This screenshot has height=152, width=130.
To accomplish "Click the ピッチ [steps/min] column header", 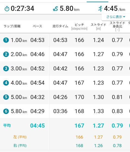I will pos(79,27).
